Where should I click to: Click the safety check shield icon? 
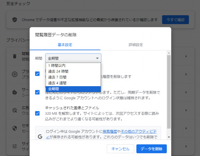(14, 20)
